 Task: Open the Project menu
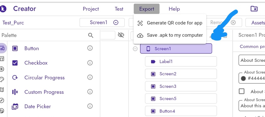coord(91,9)
